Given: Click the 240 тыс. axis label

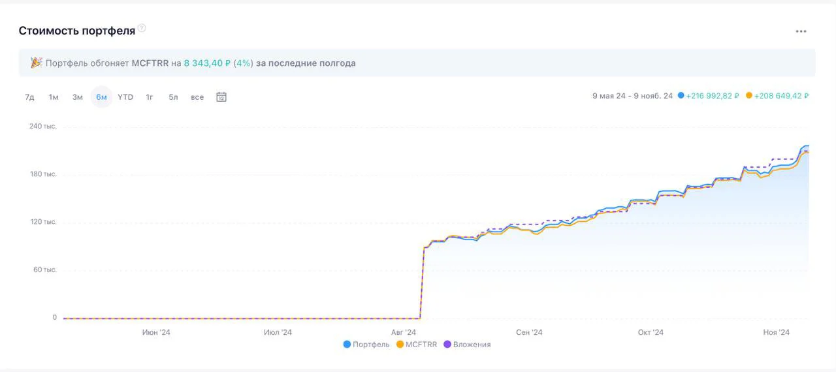Looking at the screenshot, I should 43,127.
